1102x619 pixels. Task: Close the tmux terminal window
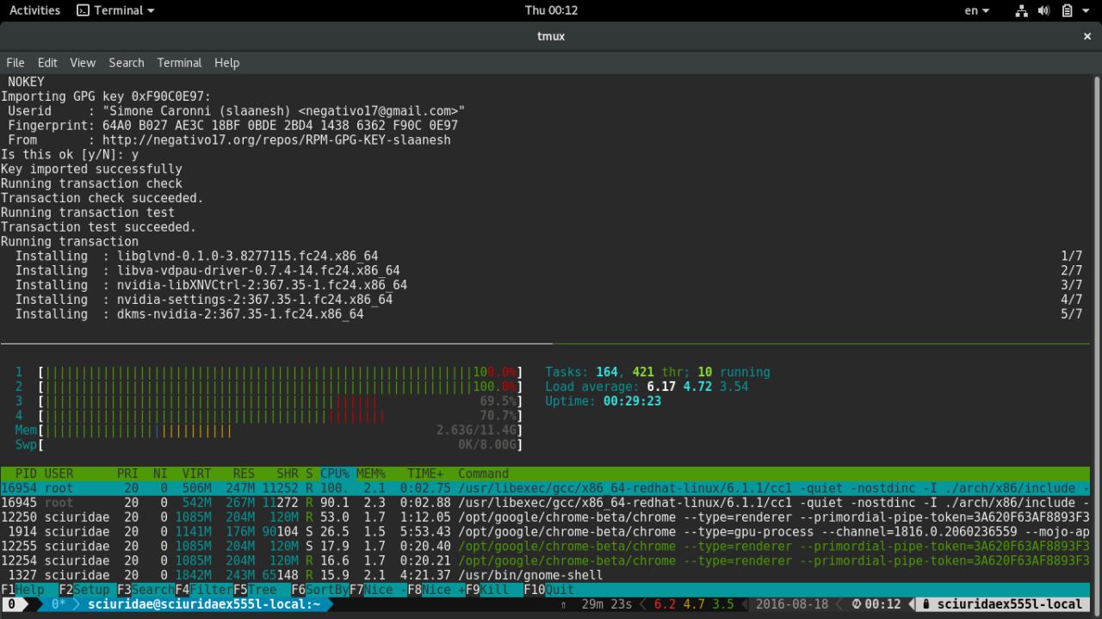pyautogui.click(x=1087, y=36)
